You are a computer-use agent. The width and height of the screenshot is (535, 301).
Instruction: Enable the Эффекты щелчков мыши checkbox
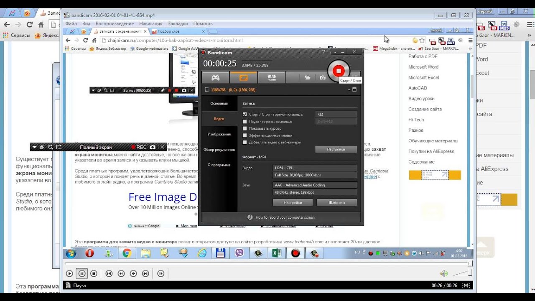coord(245,135)
